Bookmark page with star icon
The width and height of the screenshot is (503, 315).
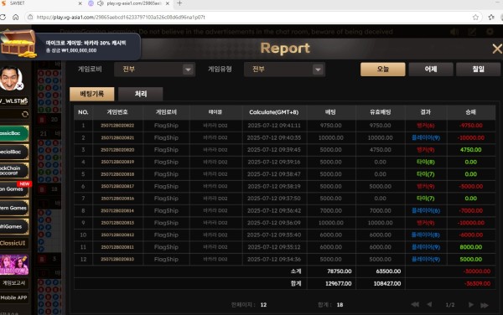pos(475,17)
